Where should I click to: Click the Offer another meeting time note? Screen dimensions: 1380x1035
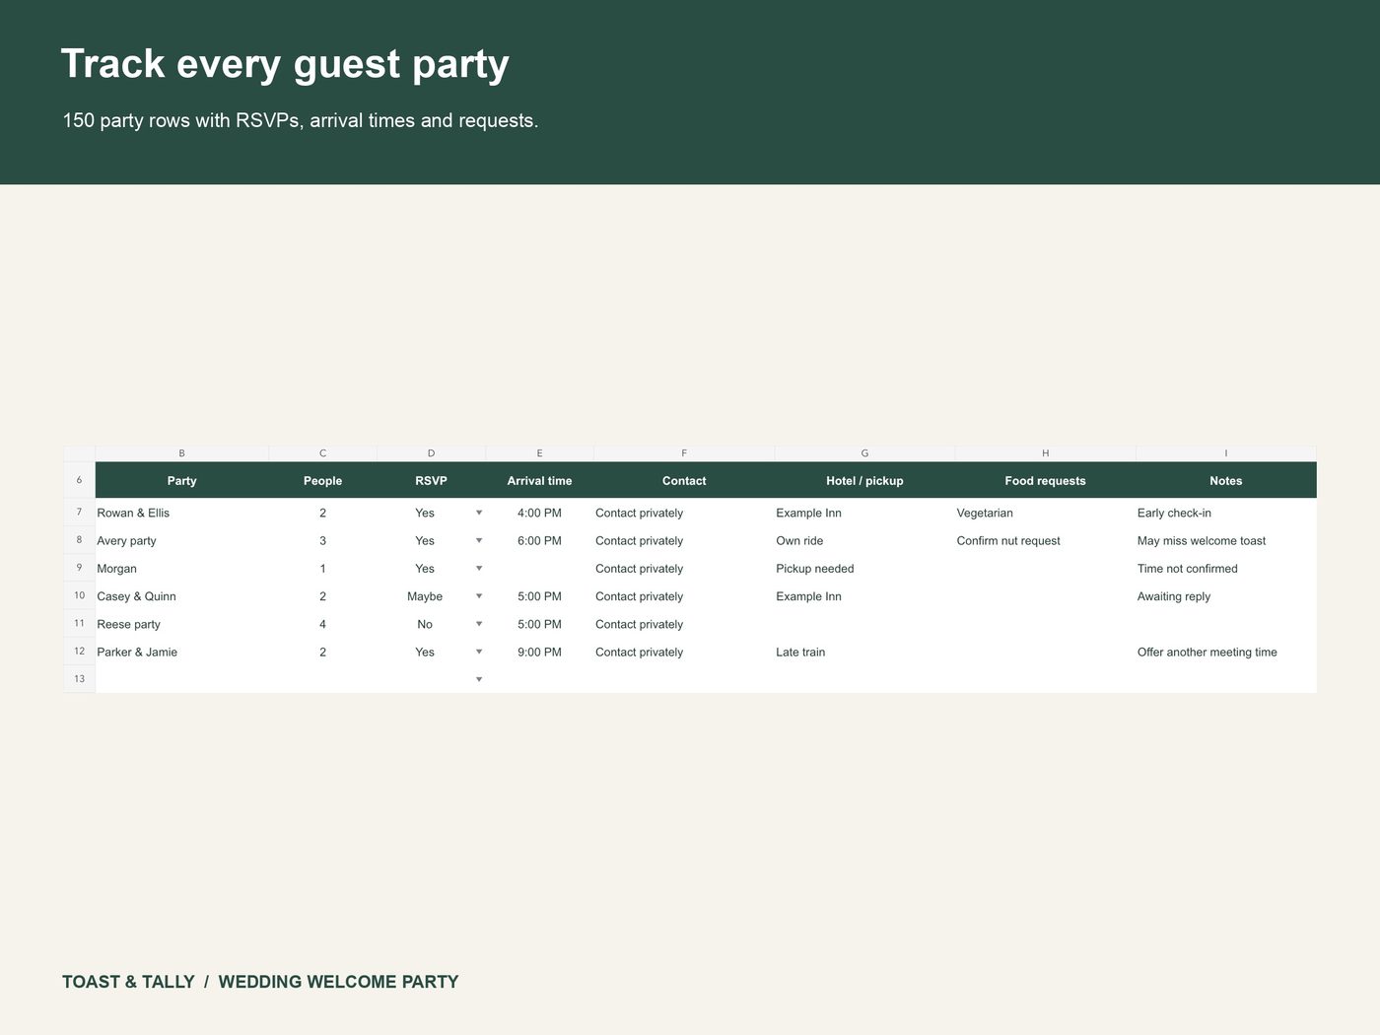1226,652
